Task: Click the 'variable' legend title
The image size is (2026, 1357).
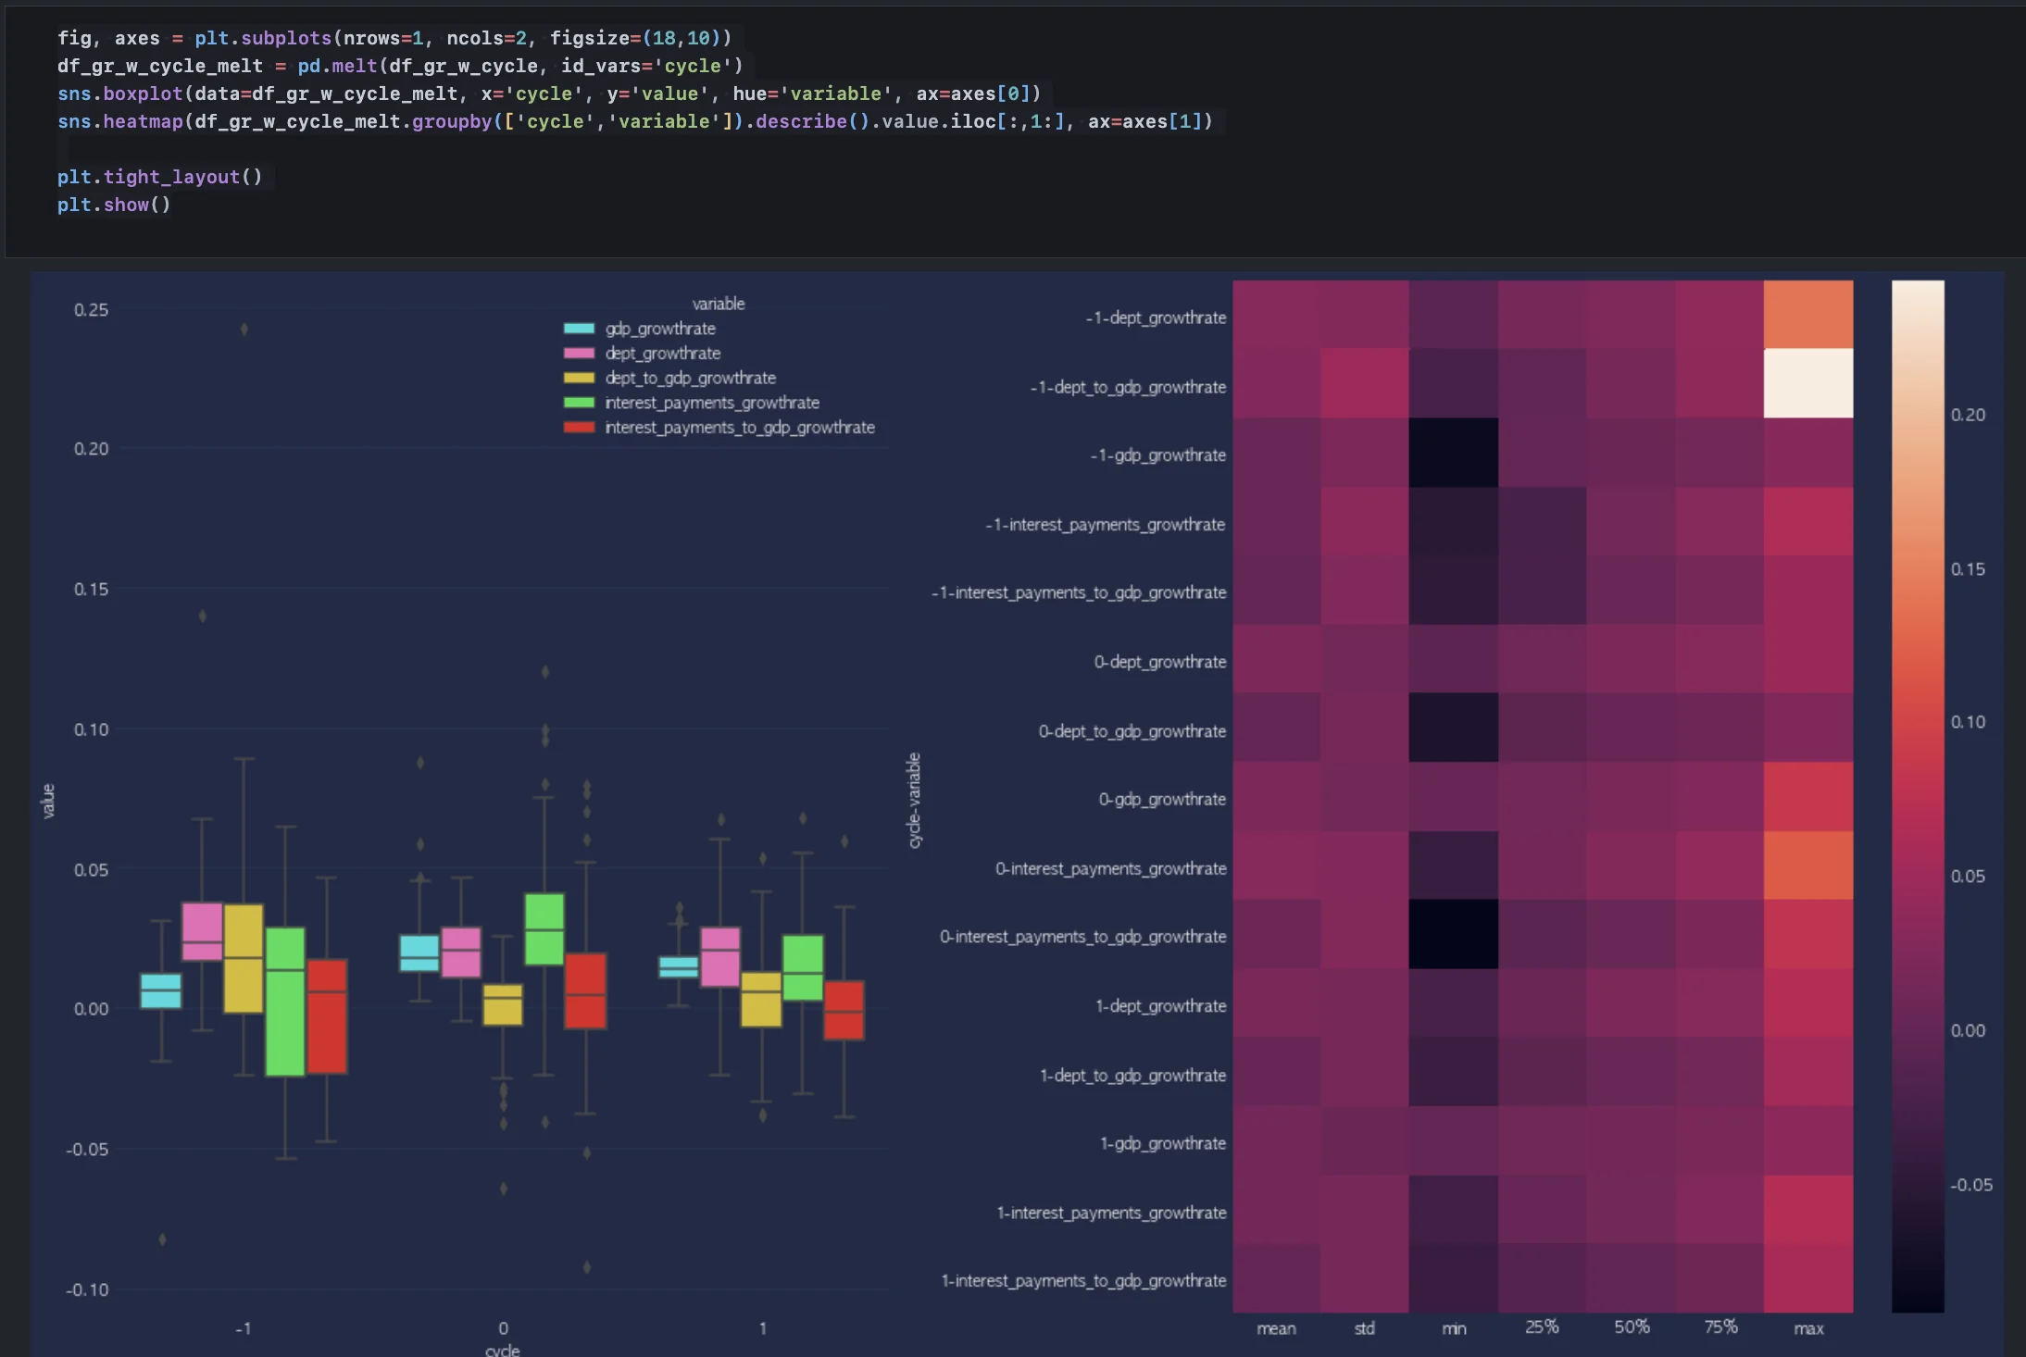Action: (718, 304)
